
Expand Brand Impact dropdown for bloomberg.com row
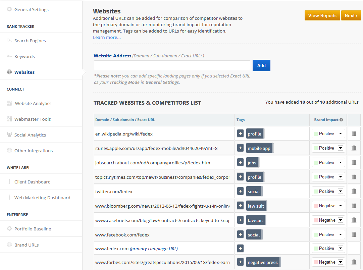coord(340,206)
